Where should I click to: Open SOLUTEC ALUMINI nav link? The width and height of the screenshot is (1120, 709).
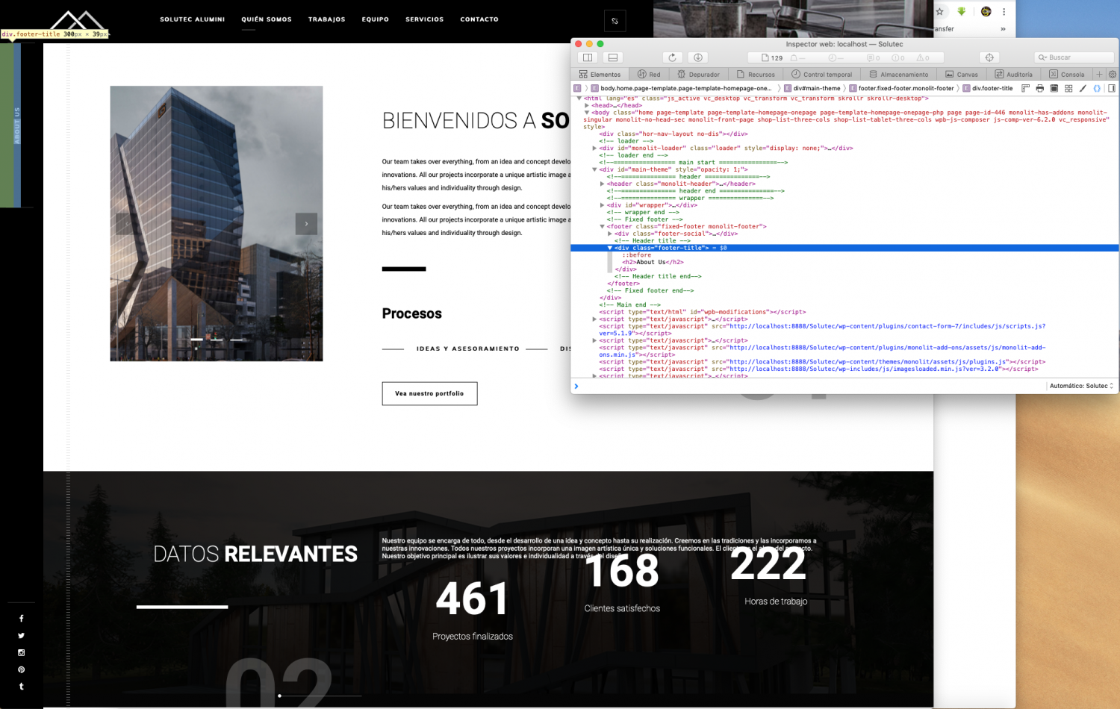point(192,19)
